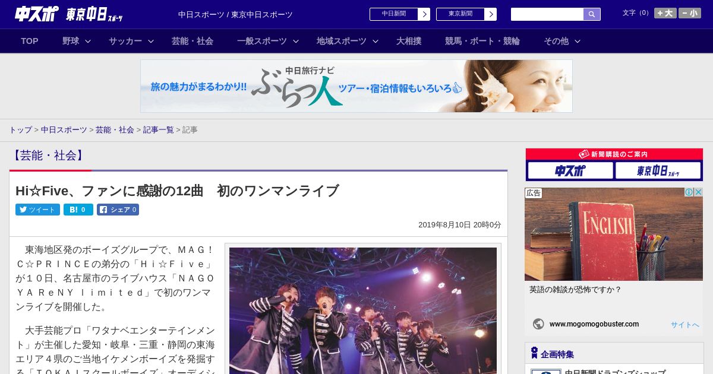The width and height of the screenshot is (713, 374).
Task: Click www.mogomogobuster.com ad link
Action: [x=594, y=324]
